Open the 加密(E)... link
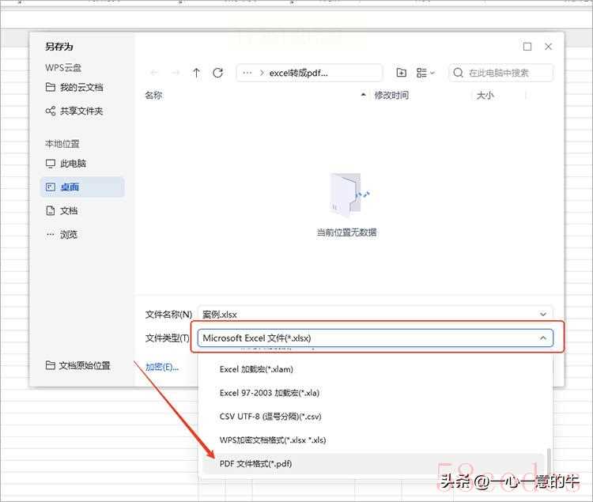The image size is (593, 502). tap(162, 367)
